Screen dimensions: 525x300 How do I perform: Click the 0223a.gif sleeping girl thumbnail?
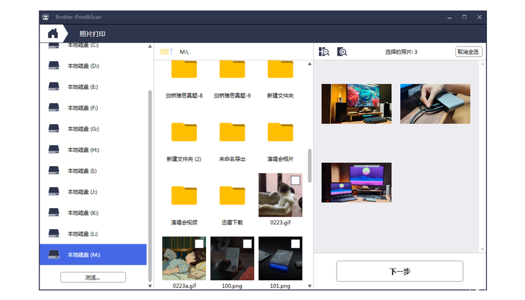click(184, 258)
